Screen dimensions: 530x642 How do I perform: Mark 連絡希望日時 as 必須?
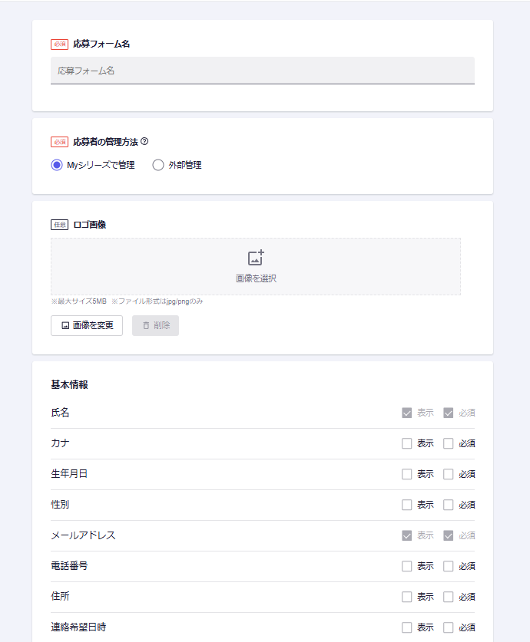[x=449, y=627]
